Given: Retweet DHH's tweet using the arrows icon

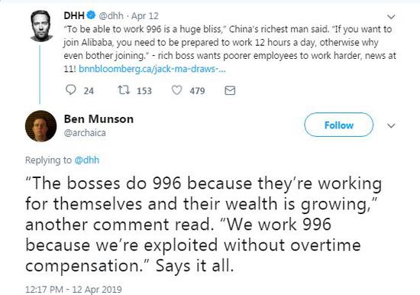Looking at the screenshot, I should (x=124, y=90).
